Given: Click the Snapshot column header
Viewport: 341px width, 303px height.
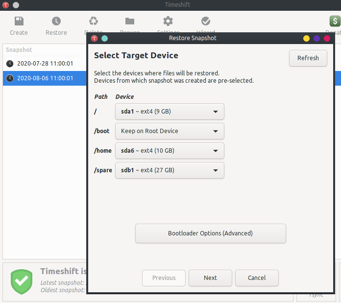Looking at the screenshot, I should (x=19, y=50).
